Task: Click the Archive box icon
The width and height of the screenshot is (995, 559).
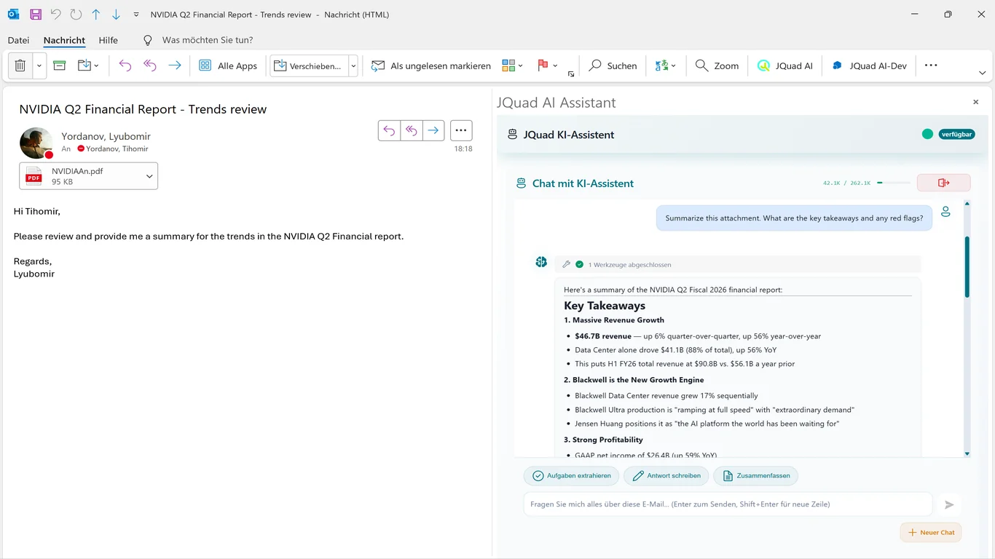Action: [60, 66]
